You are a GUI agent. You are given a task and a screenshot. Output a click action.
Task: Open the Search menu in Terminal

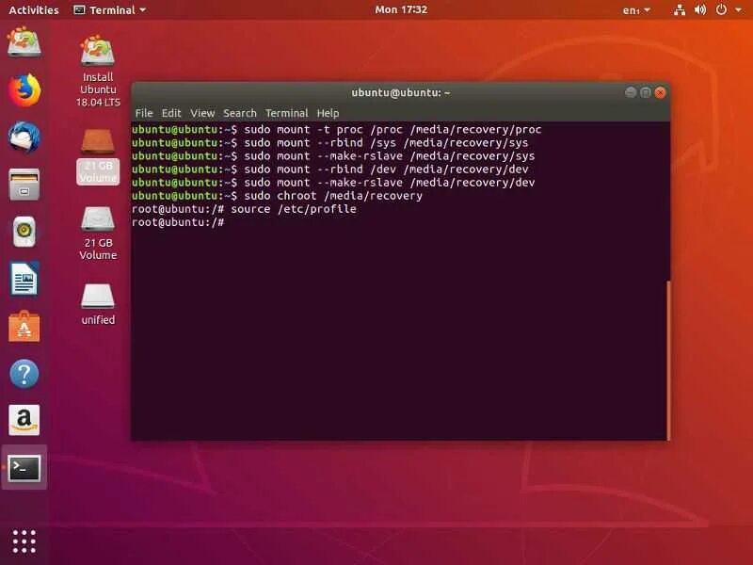pos(240,113)
